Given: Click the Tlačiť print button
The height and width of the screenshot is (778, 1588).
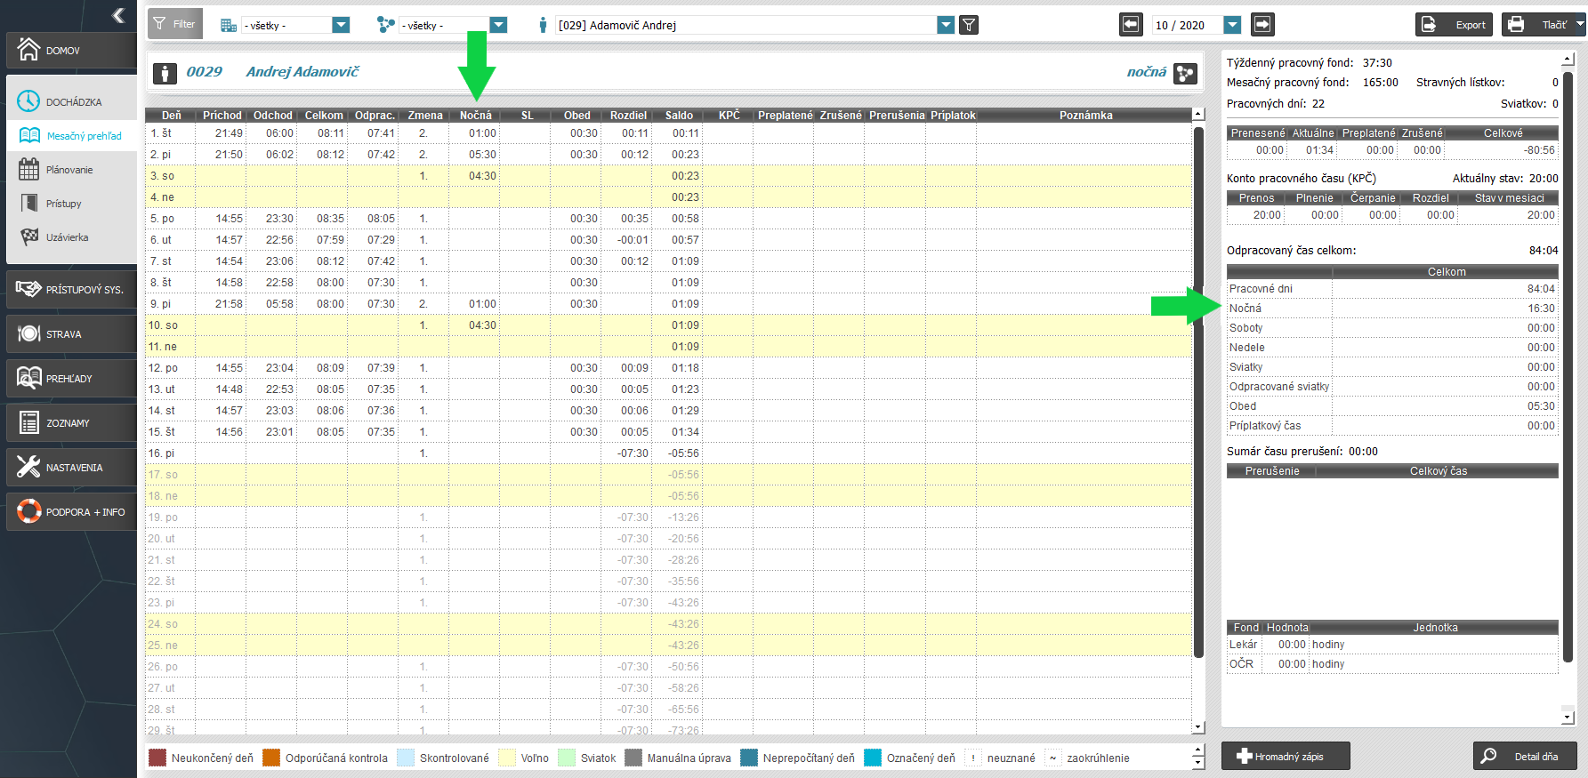Looking at the screenshot, I should [1537, 25].
